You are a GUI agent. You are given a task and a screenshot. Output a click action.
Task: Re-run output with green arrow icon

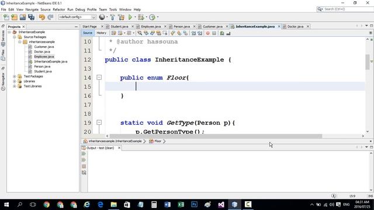click(84, 154)
